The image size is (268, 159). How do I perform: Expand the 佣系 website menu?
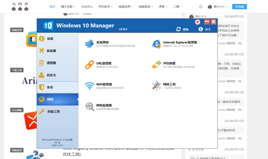[163, 7]
